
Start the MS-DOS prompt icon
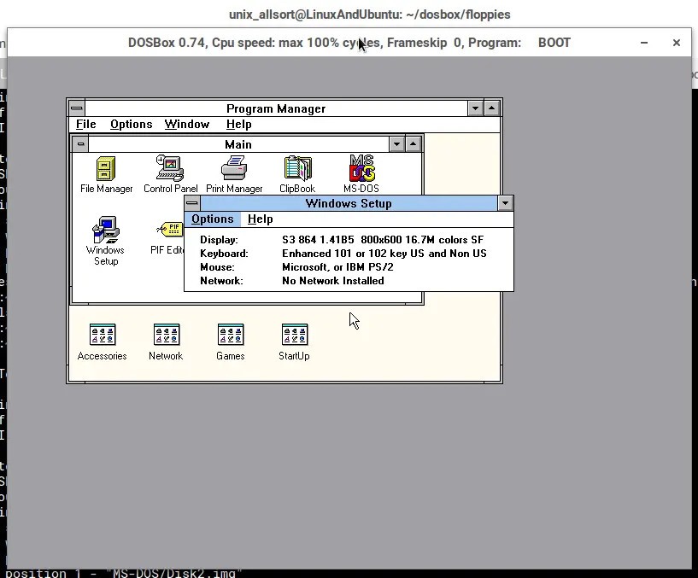(x=361, y=174)
